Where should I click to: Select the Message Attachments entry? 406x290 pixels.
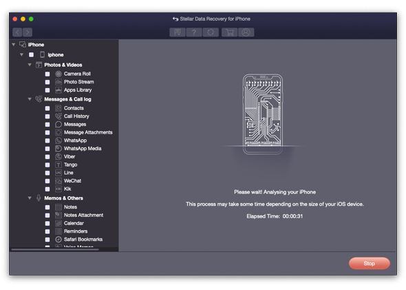(88, 132)
